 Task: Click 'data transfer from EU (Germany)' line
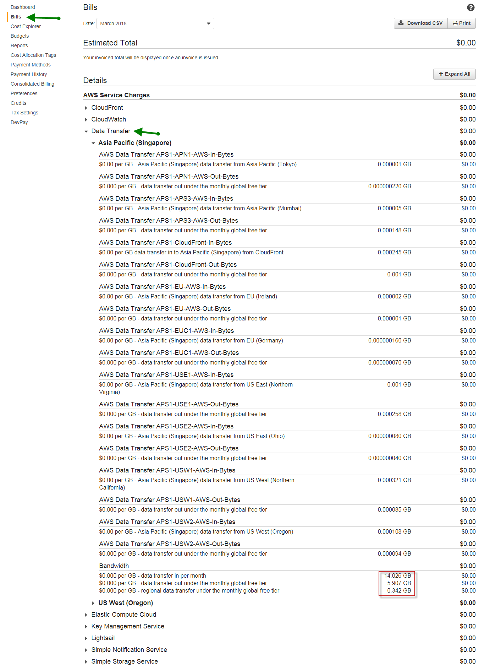tap(191, 340)
